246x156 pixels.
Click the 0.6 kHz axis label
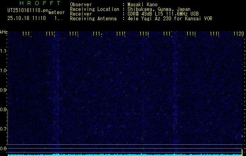tap(3, 148)
